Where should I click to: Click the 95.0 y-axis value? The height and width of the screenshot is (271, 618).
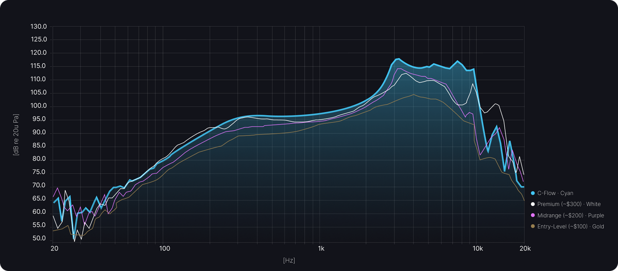click(x=40, y=119)
